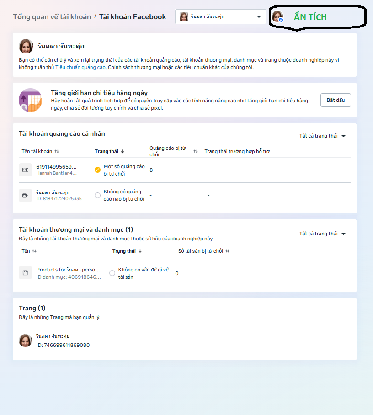Image resolution: width=373 pixels, height=415 pixels.
Task: Sort Số tài sản bị từ chối column
Action: 227,251
